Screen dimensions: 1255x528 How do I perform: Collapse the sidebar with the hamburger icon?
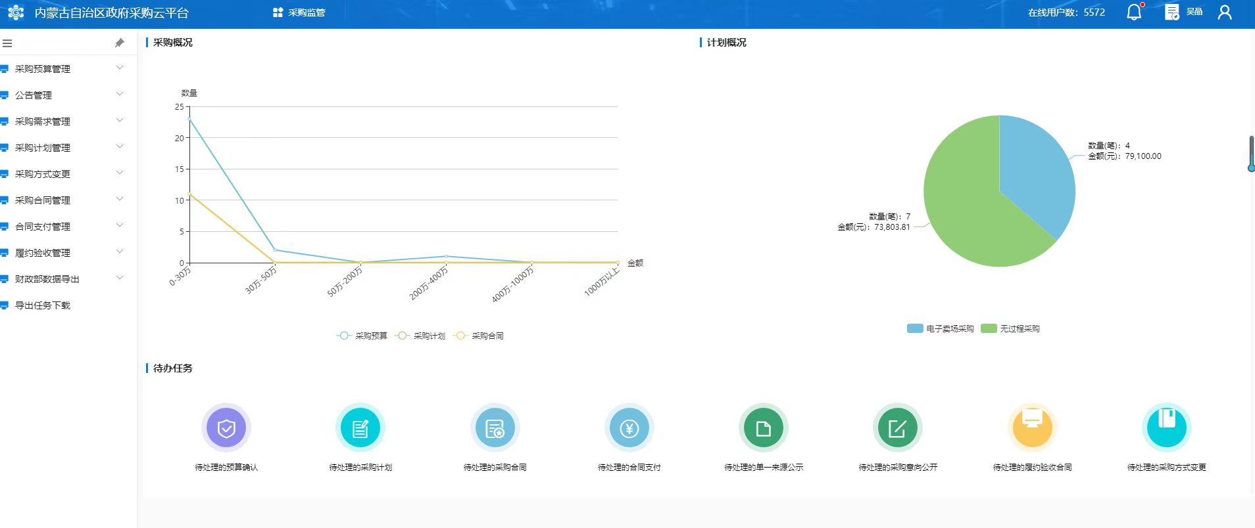click(x=7, y=43)
